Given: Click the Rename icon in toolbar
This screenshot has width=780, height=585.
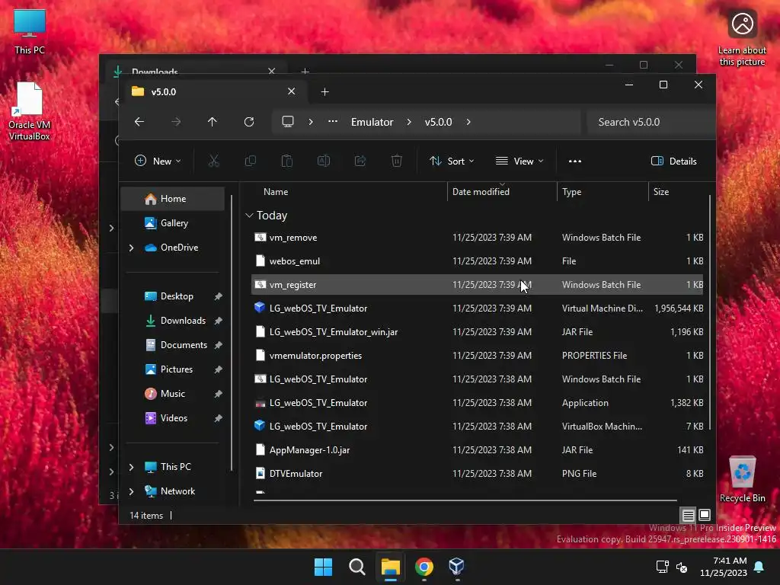Looking at the screenshot, I should click(324, 161).
